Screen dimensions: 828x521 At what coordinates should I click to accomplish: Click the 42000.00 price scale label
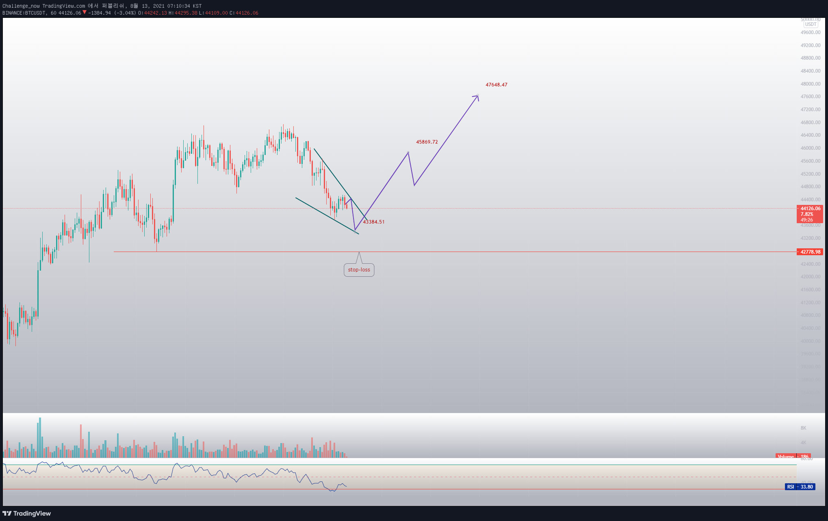[811, 277]
